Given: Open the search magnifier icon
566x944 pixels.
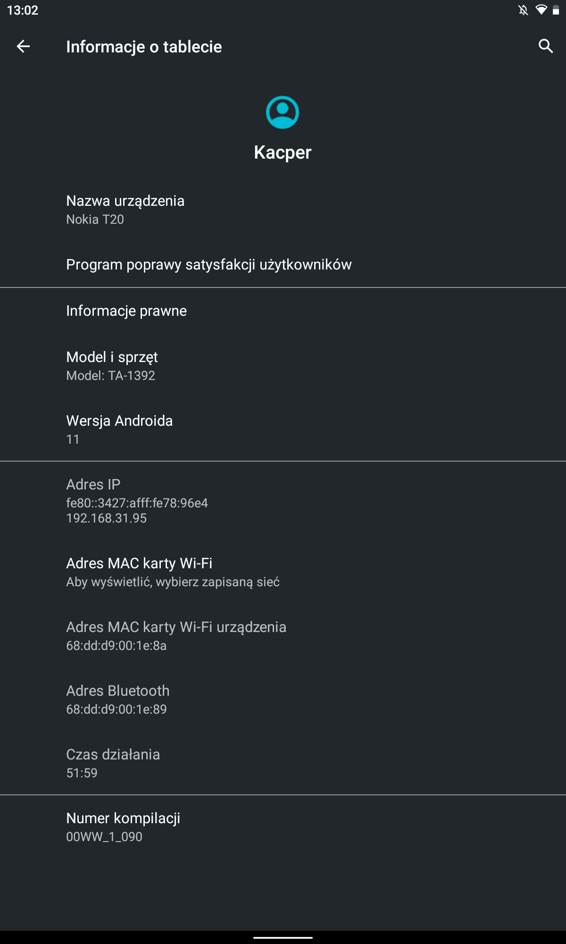Looking at the screenshot, I should click(546, 46).
